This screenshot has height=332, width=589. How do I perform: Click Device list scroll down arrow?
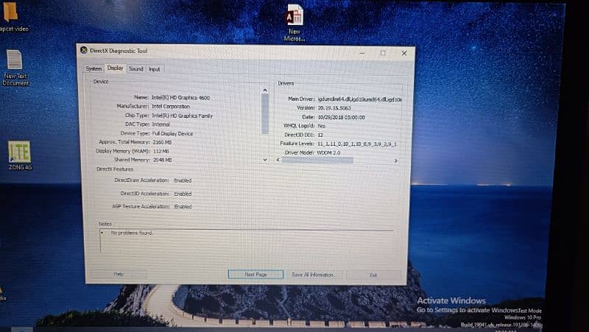pos(265,160)
